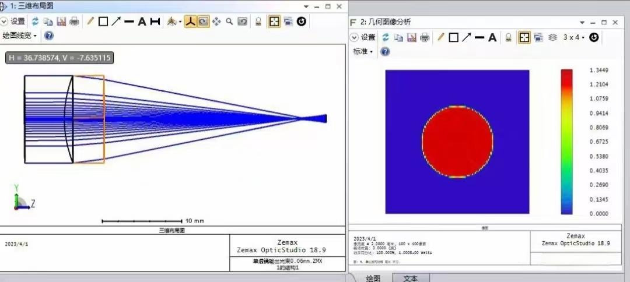Close the 3D layout window
Viewport: 630px width, 282px height.
[x=339, y=6]
